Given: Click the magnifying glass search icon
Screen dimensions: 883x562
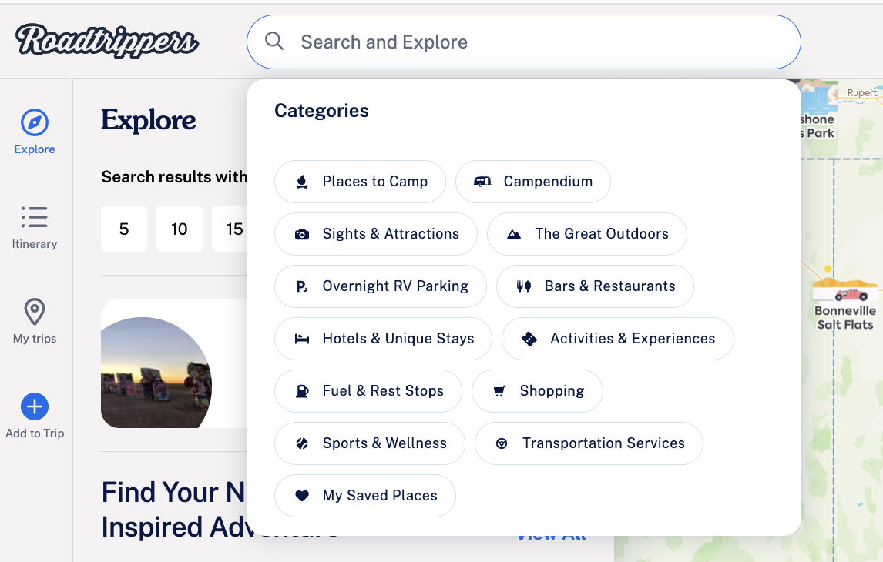Looking at the screenshot, I should coord(274,42).
